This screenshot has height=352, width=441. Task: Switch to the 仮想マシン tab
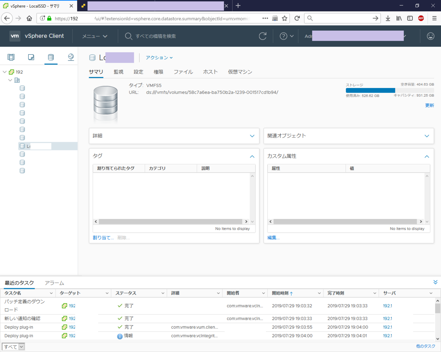(240, 72)
